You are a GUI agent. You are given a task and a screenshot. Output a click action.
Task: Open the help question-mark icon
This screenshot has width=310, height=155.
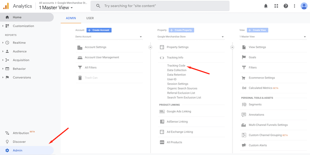(286, 6)
